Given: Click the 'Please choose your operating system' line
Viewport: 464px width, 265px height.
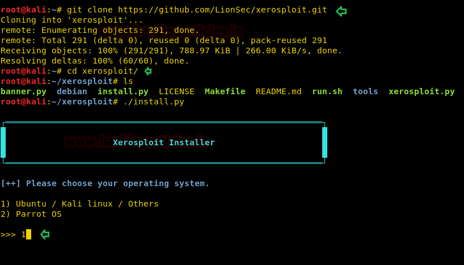Looking at the screenshot, I should pos(105,184).
